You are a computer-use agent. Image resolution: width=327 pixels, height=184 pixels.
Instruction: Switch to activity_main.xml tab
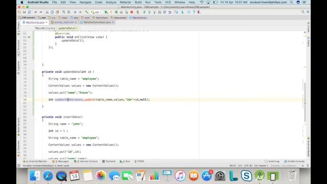click(x=64, y=22)
